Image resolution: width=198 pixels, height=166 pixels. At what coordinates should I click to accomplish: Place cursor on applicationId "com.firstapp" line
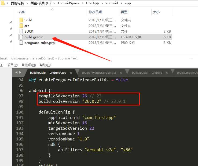coord(82,118)
